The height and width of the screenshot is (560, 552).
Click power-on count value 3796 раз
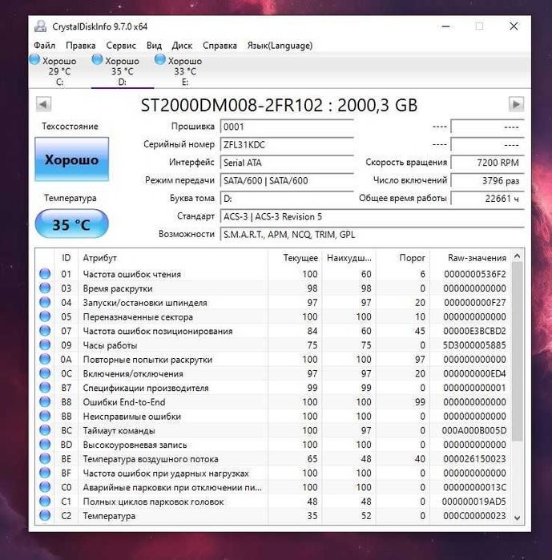coord(487,180)
